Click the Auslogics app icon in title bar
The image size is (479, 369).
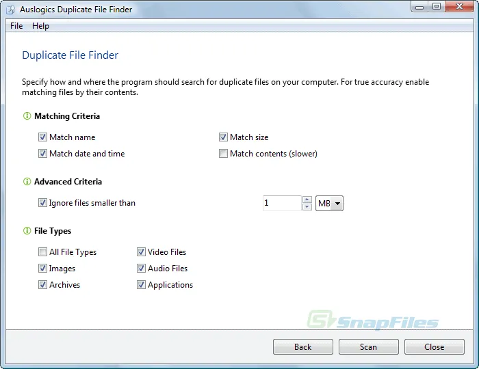tap(11, 10)
